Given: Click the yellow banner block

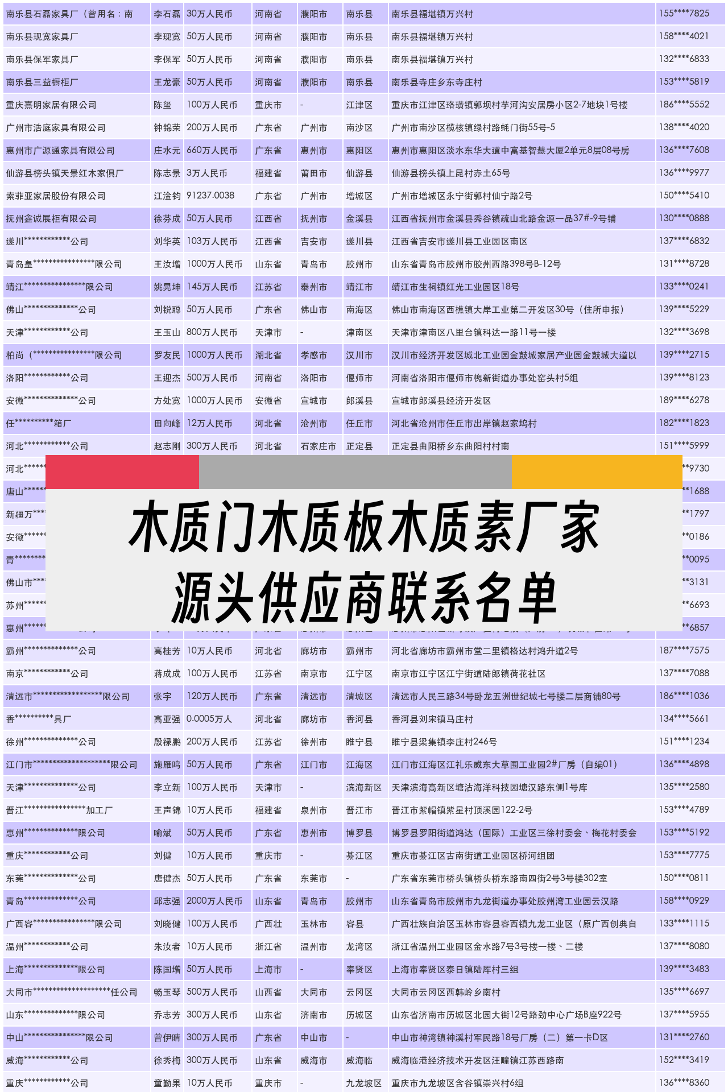Looking at the screenshot, I should coord(597,472).
